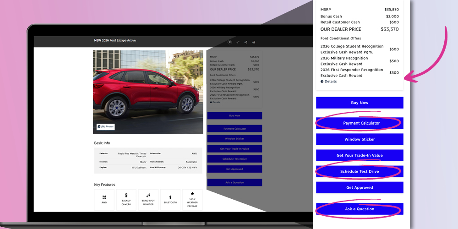Click the Fuel Efficiency label in Basic Info
Image resolution: width=458 pixels, height=229 pixels.
[158, 168]
